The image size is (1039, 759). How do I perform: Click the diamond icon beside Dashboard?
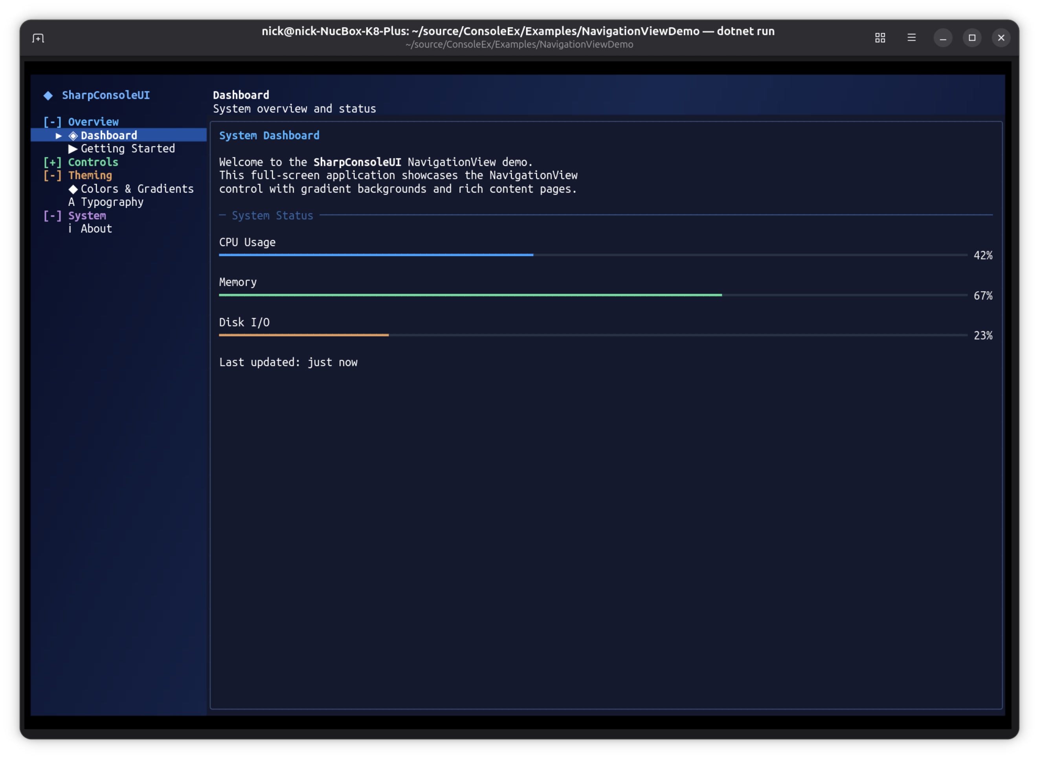pos(73,135)
